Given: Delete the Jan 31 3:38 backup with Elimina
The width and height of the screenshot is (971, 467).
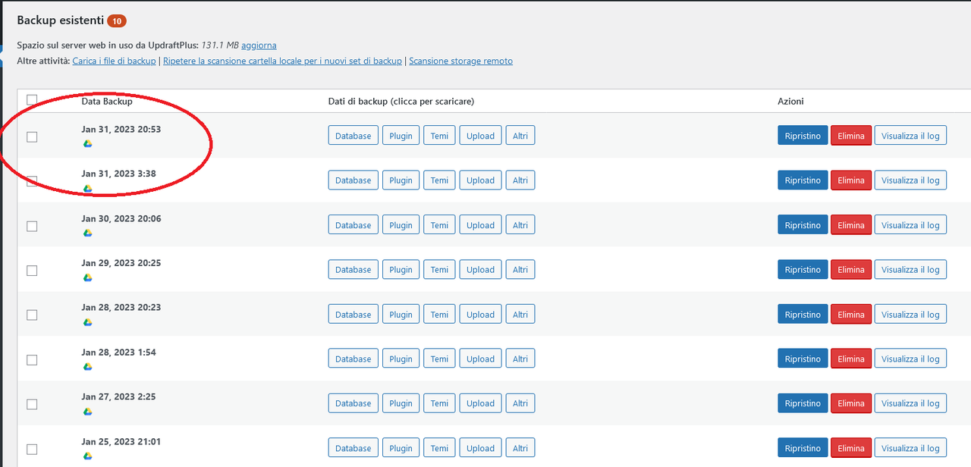Looking at the screenshot, I should 851,180.
